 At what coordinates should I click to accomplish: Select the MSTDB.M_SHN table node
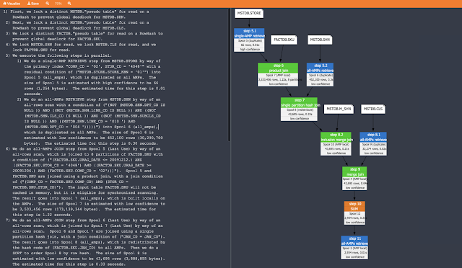pos(339,109)
